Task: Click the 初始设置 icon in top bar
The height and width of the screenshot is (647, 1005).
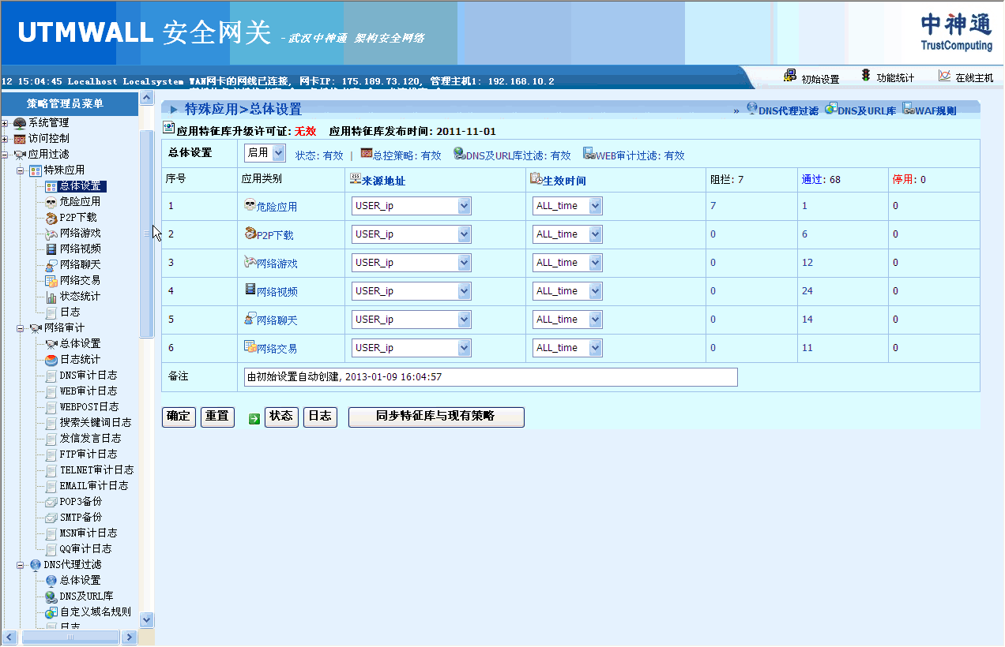Action: pos(789,77)
